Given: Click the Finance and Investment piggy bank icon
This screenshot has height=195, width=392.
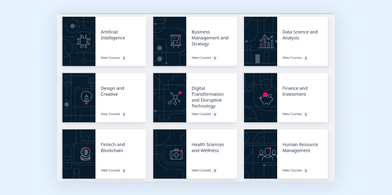Looking at the screenshot, I should [266, 98].
